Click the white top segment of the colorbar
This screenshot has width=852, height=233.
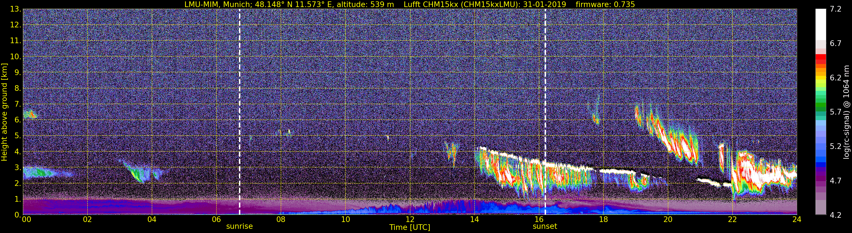pos(821,25)
